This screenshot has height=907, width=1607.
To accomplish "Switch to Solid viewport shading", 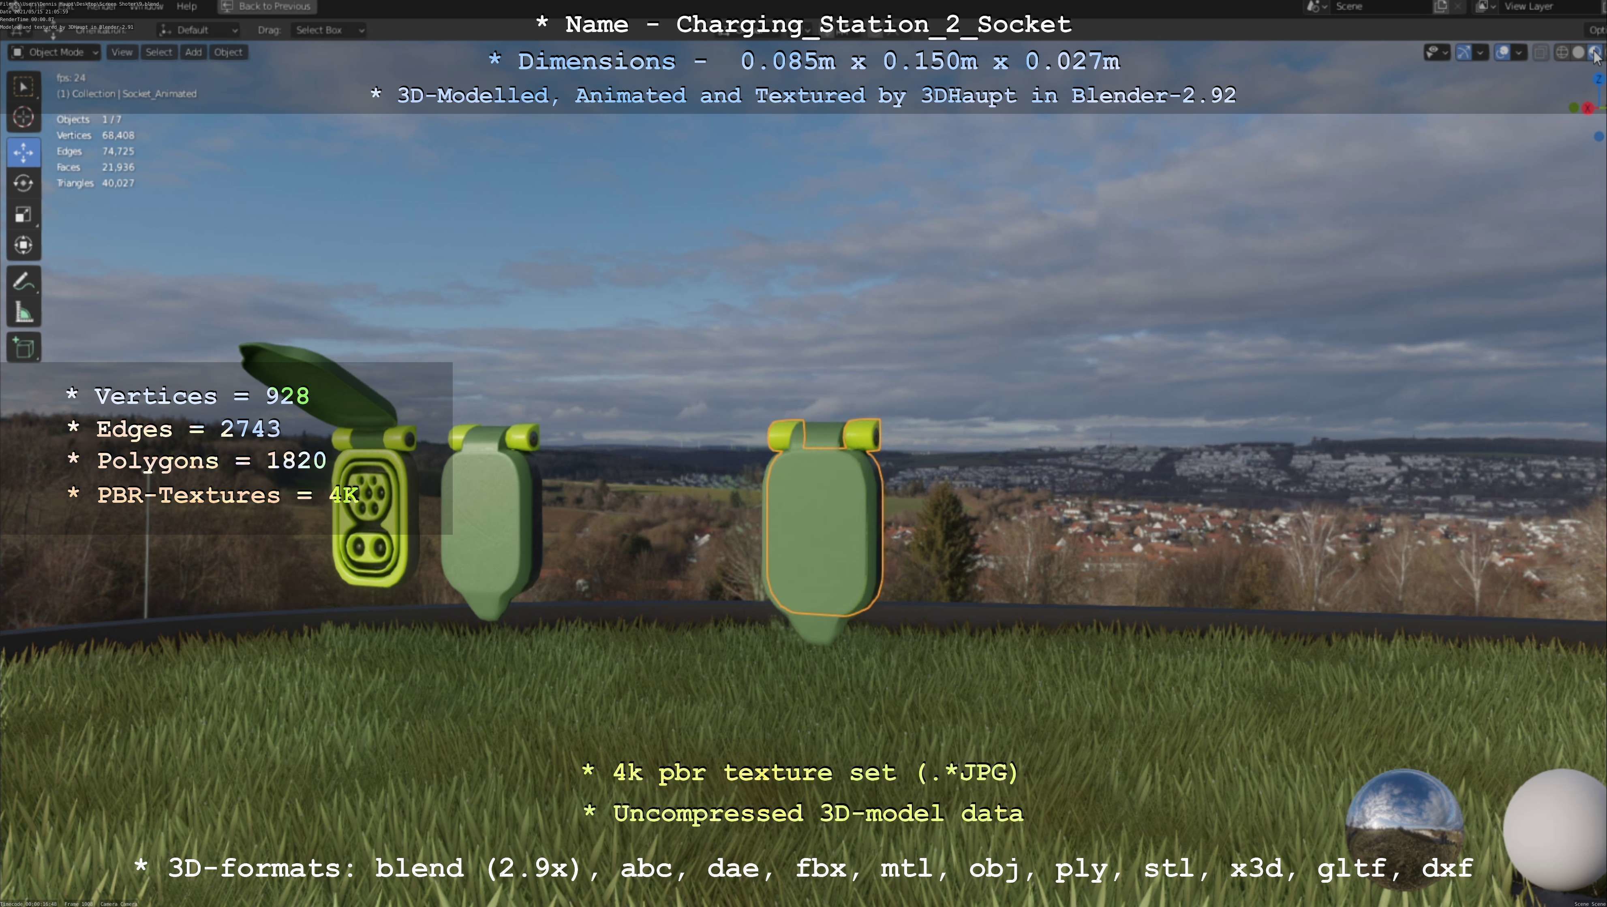I will (x=1578, y=52).
